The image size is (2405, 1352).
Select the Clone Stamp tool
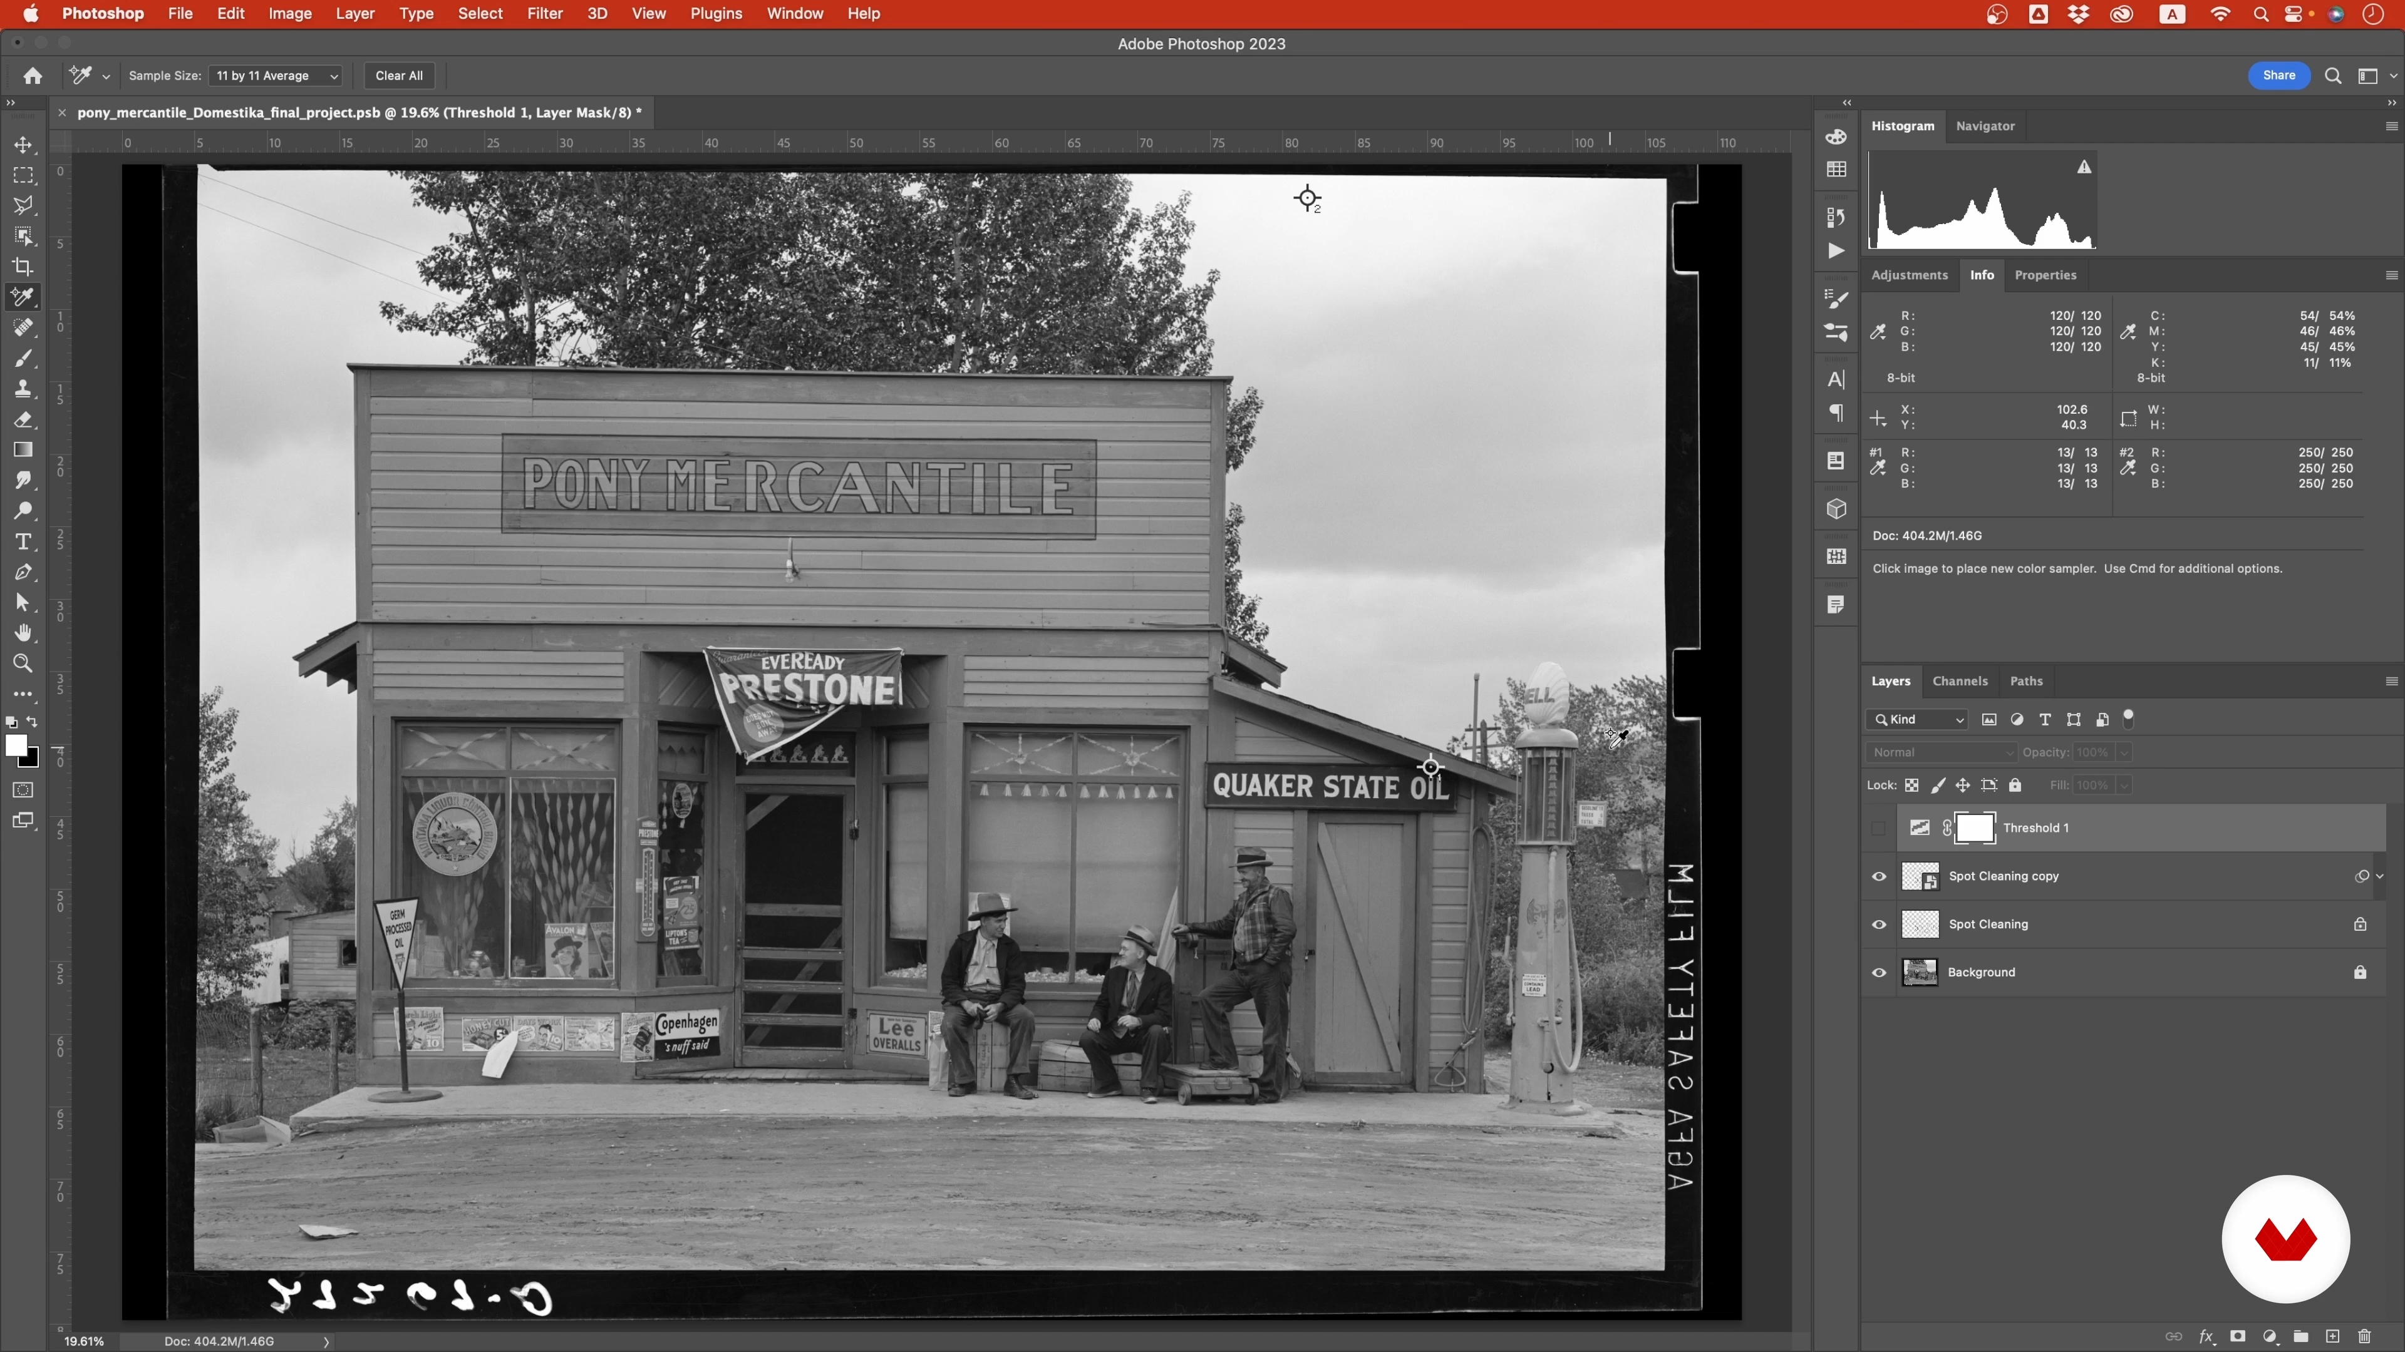(x=23, y=389)
